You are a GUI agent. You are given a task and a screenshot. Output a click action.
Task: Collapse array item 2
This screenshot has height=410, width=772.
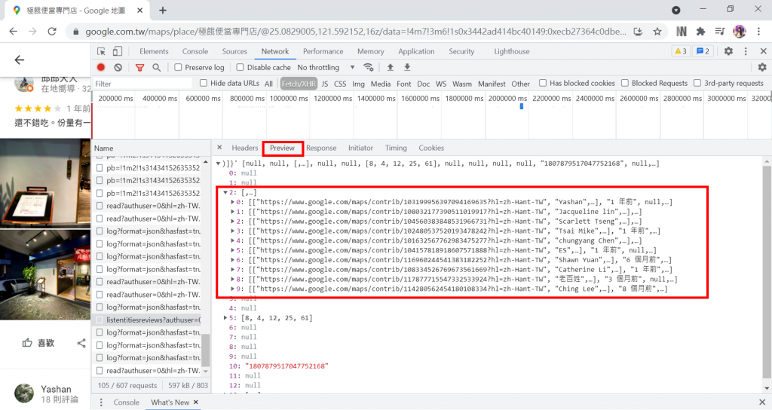pos(225,192)
